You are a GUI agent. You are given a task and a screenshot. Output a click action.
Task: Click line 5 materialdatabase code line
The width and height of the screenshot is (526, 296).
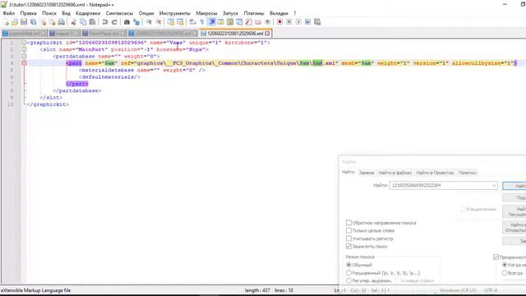142,70
